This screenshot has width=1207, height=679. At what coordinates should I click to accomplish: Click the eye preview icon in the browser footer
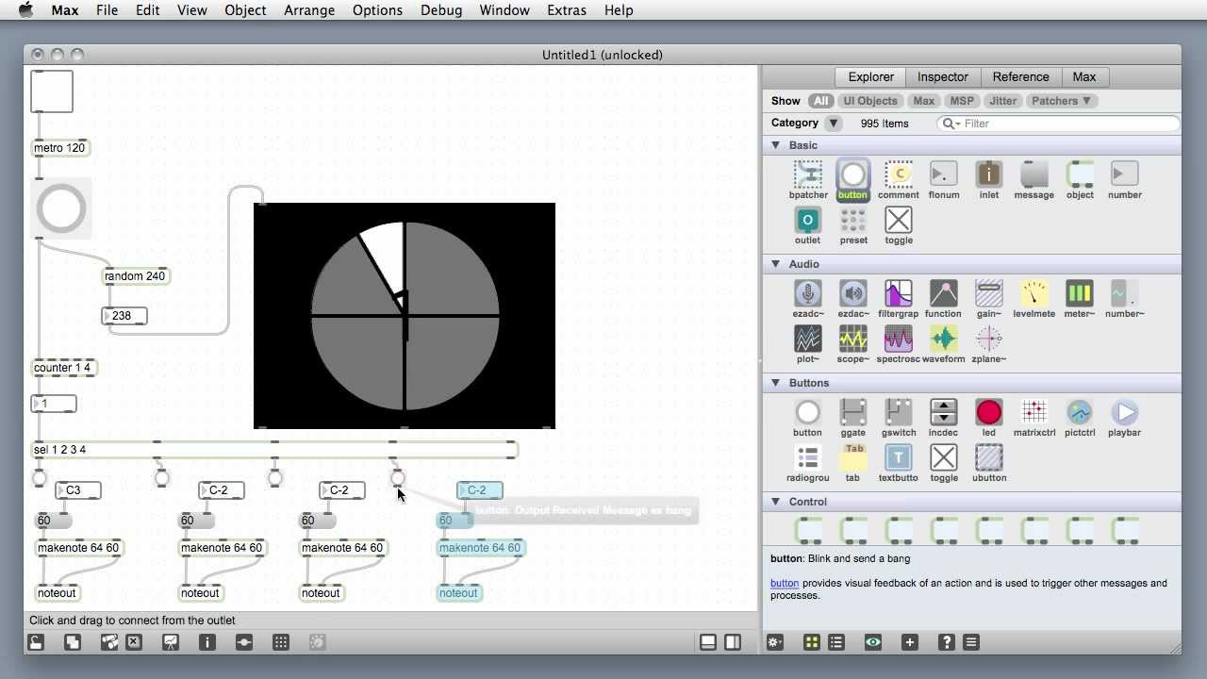coord(873,642)
